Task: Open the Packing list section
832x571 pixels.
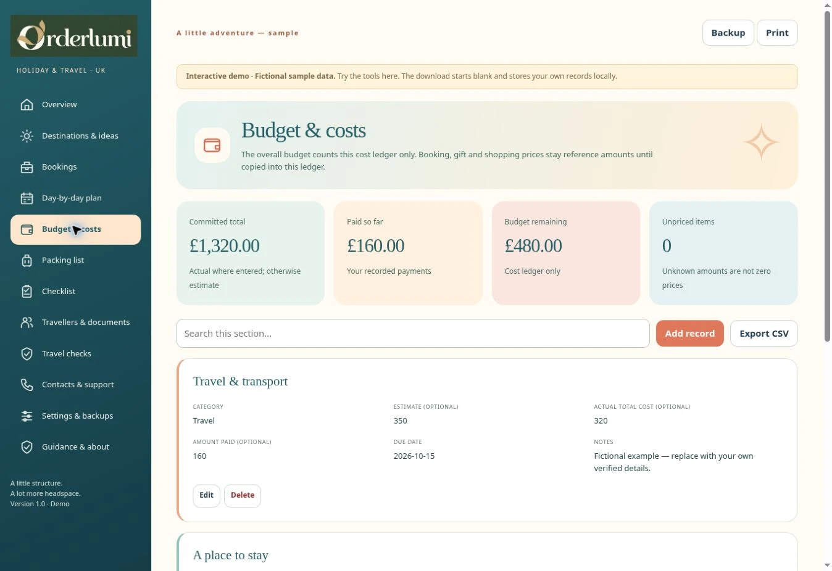Action: pos(75,260)
